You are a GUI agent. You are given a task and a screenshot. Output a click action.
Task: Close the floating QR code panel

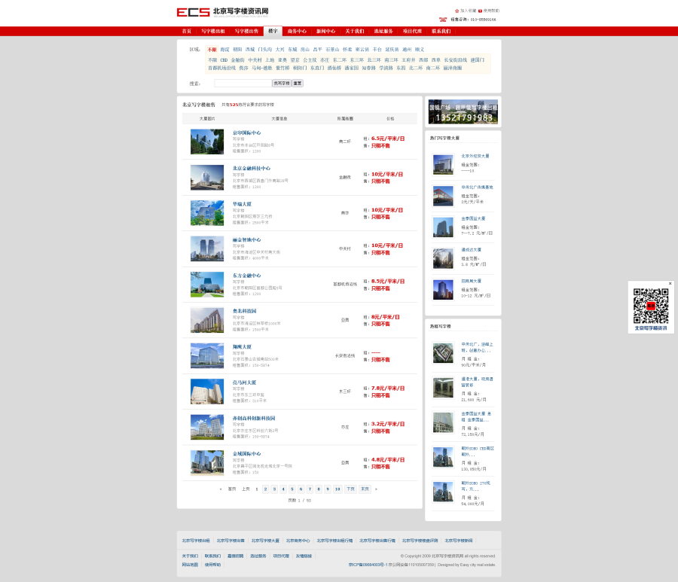(670, 284)
